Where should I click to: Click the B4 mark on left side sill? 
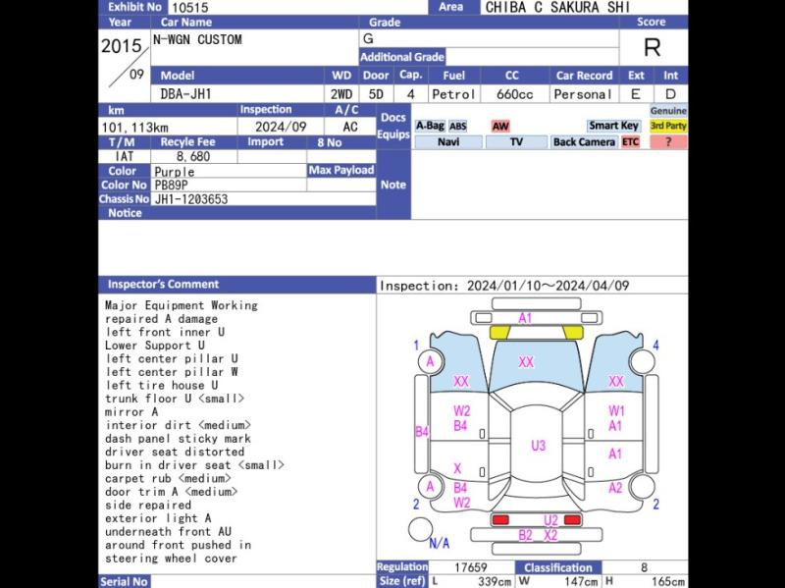pyautogui.click(x=422, y=431)
